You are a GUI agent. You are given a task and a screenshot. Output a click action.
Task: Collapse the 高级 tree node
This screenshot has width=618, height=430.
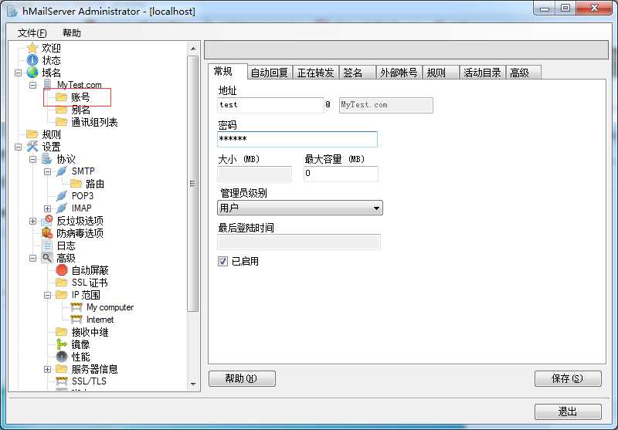(32, 258)
